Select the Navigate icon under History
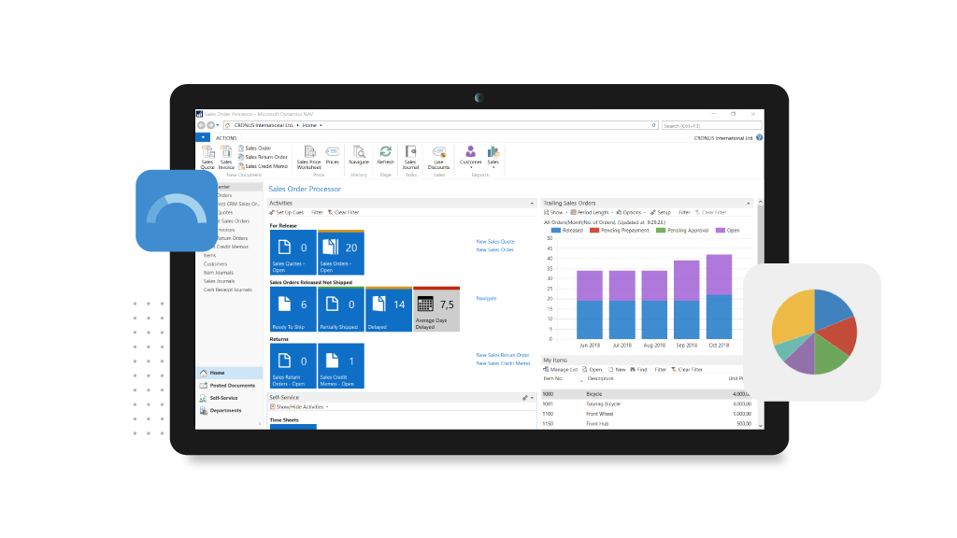The image size is (957, 538). coord(359,154)
